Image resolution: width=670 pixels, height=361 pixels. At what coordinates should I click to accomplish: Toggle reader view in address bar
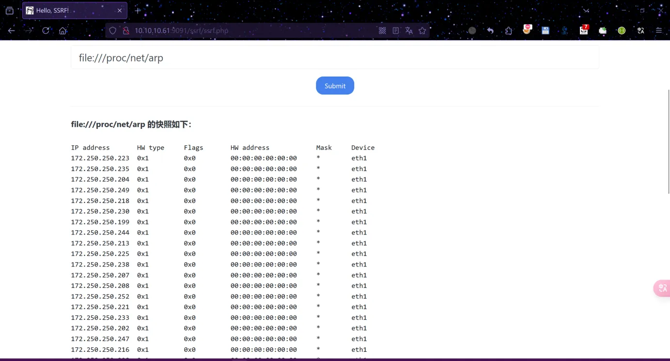pos(396,31)
